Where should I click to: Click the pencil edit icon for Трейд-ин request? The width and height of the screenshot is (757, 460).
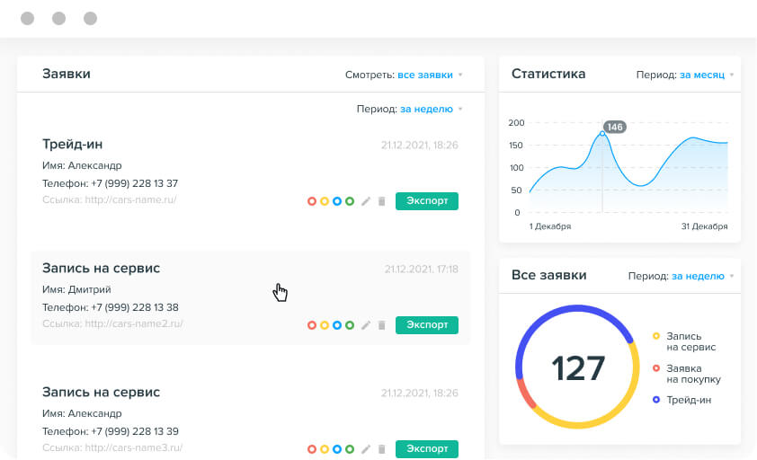pyautogui.click(x=366, y=201)
